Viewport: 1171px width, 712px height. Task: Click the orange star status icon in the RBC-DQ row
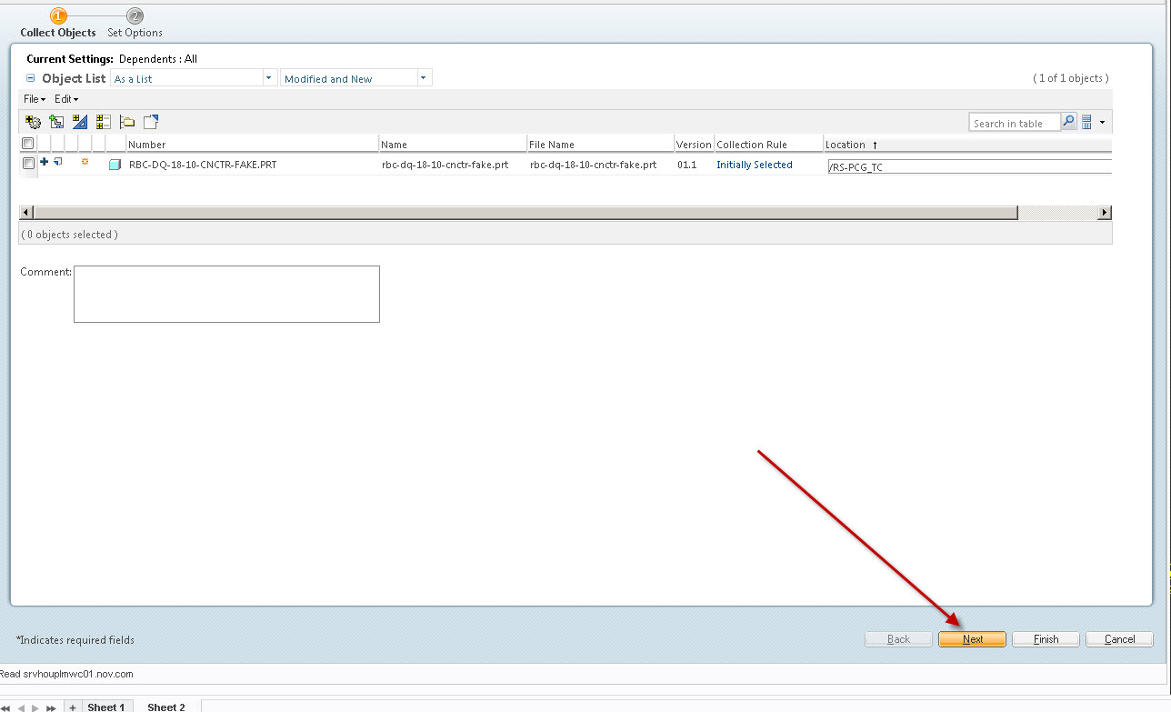pos(85,162)
